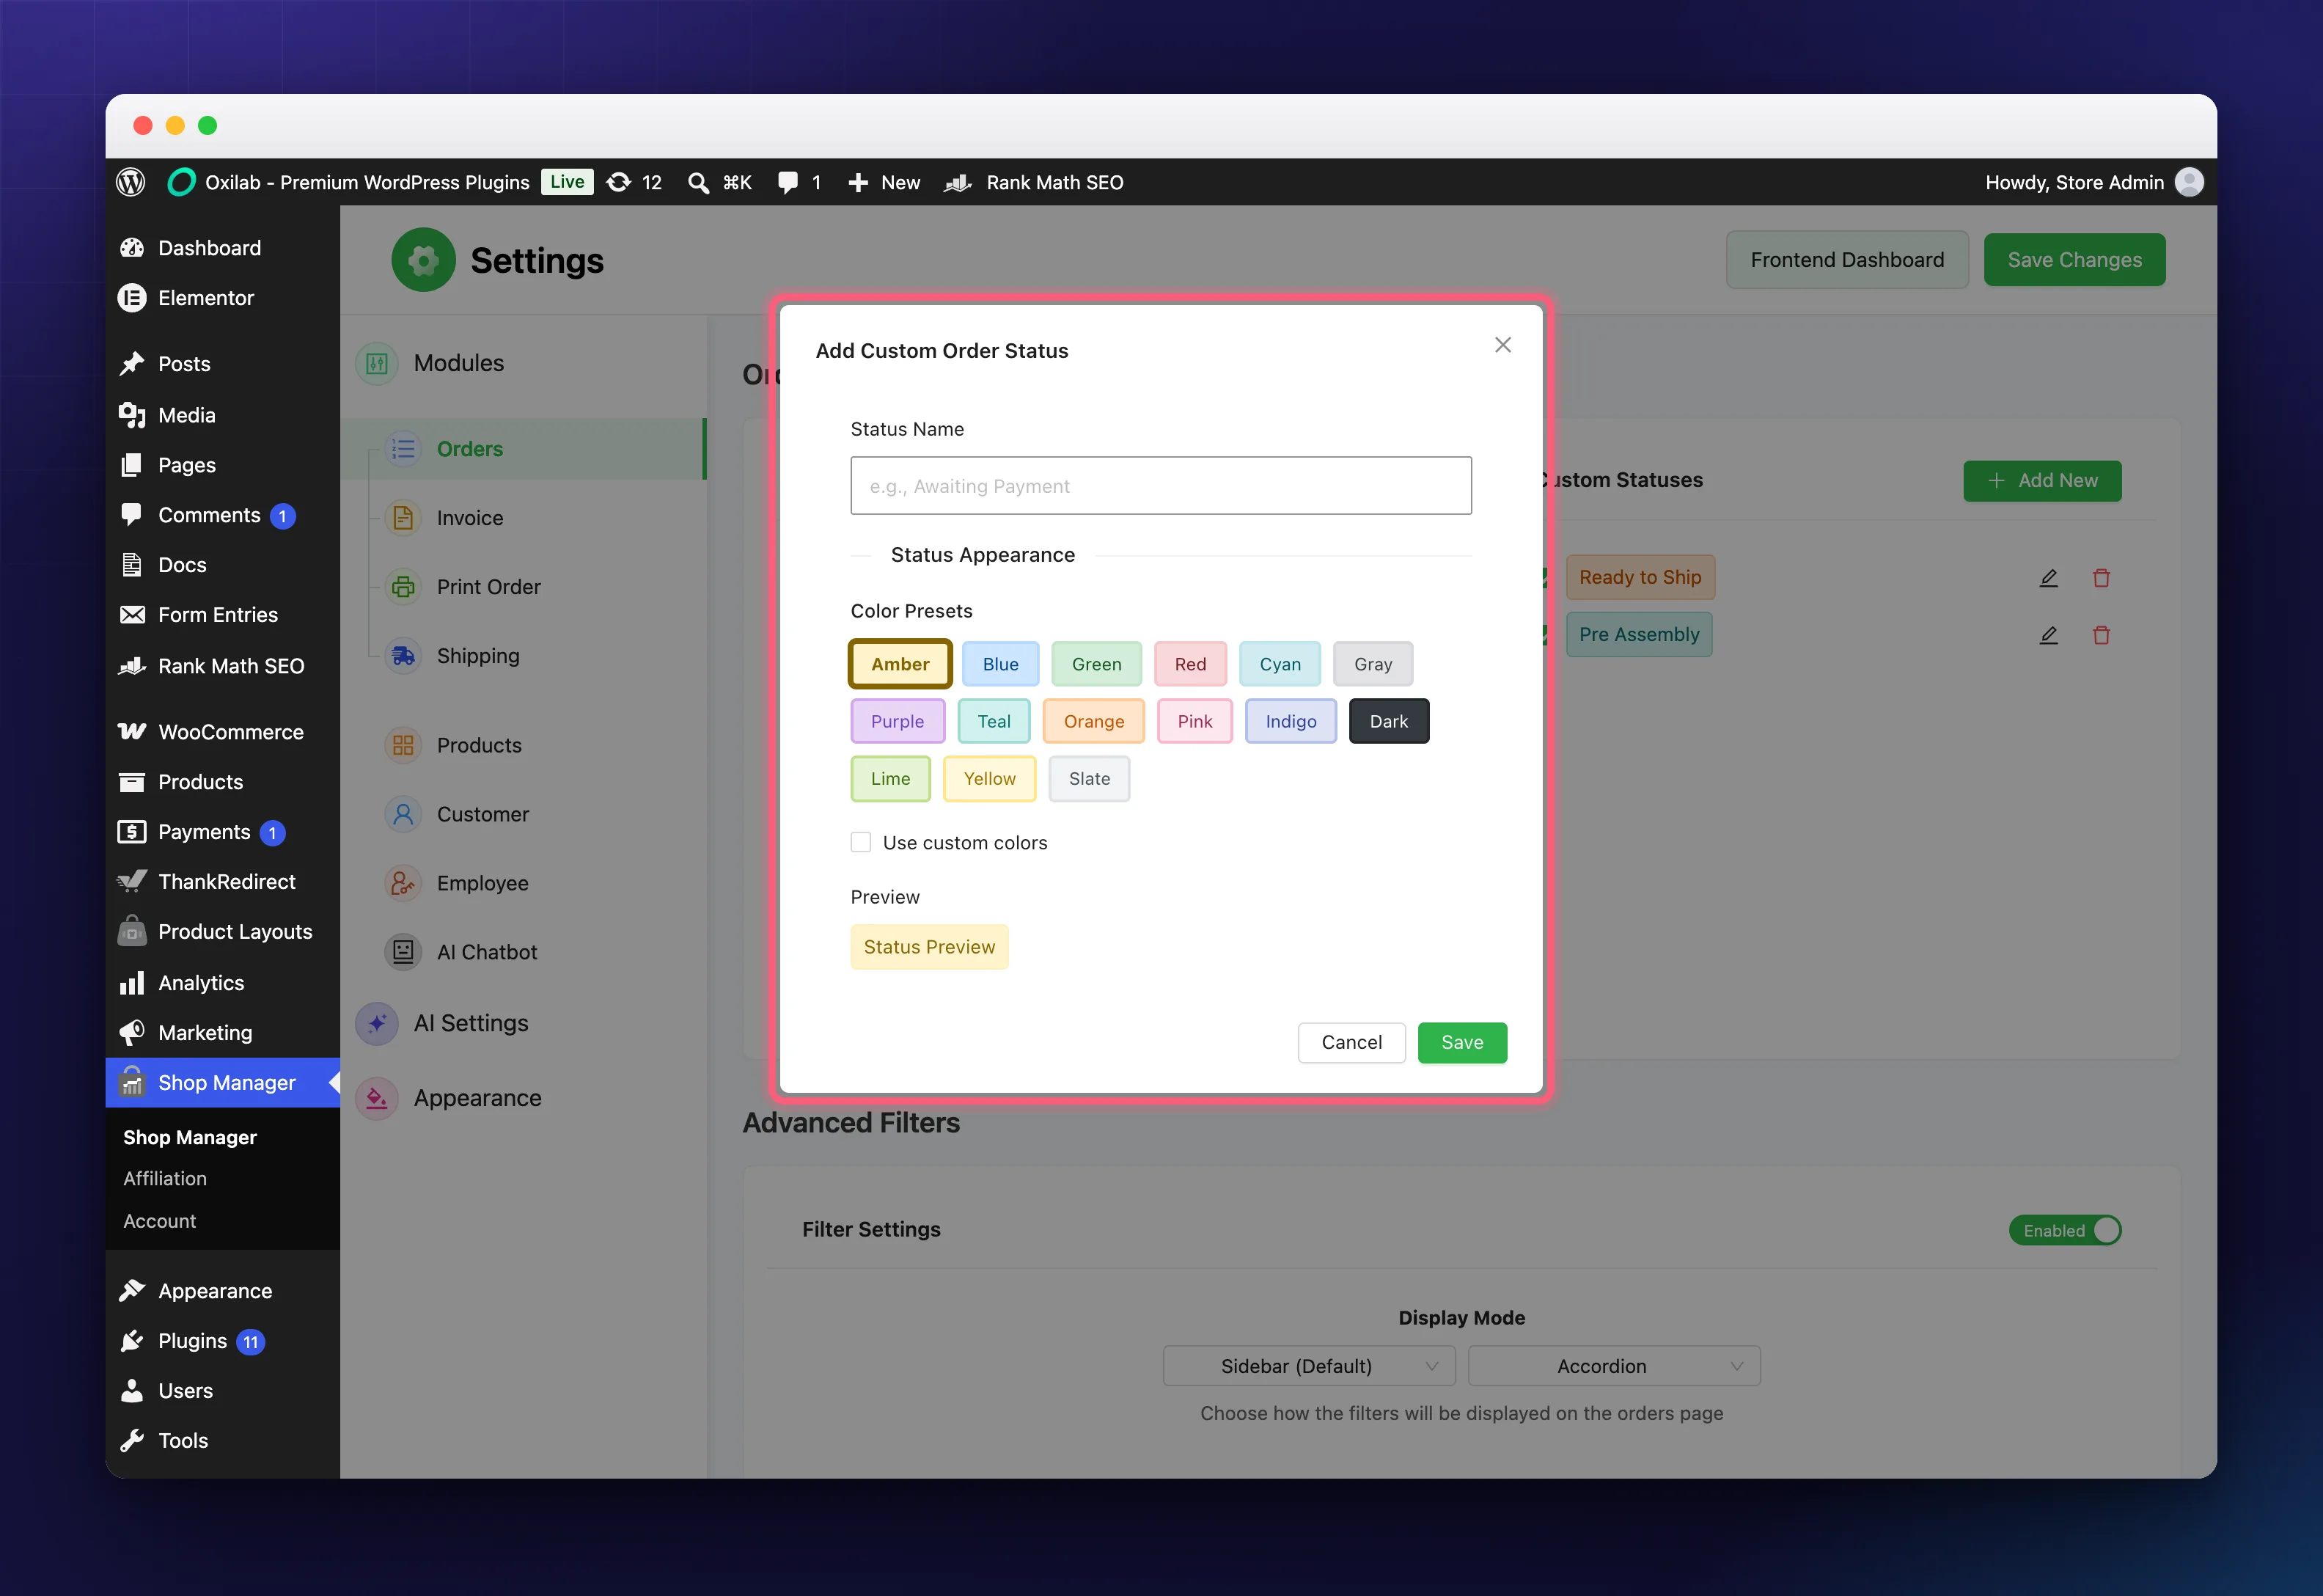
Task: Click the Print Order printer icon
Action: click(403, 587)
